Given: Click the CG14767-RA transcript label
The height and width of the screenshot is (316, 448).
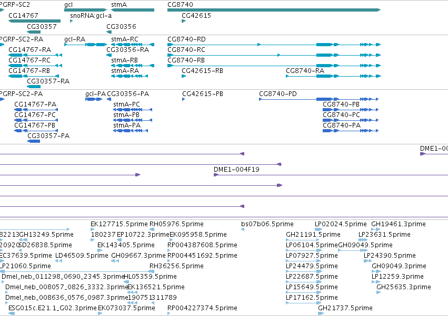Looking at the screenshot, I should click(29, 50).
